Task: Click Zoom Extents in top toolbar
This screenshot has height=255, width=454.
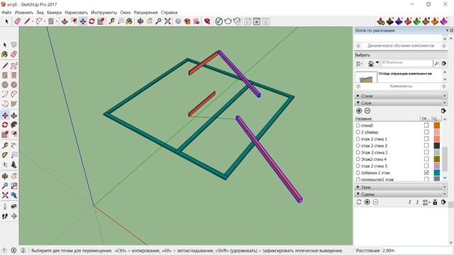Action: click(x=167, y=21)
